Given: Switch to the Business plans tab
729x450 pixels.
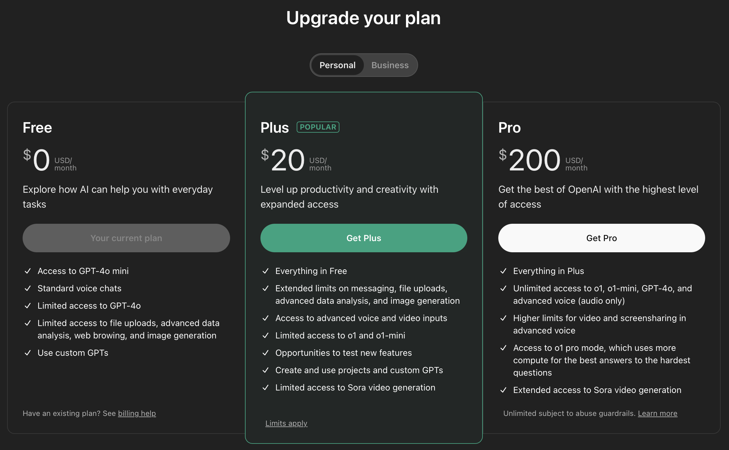Looking at the screenshot, I should (x=390, y=65).
